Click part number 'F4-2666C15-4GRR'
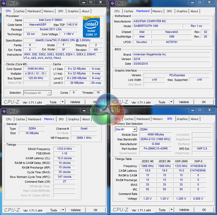The height and width of the screenshot is (215, 217). tap(156, 149)
